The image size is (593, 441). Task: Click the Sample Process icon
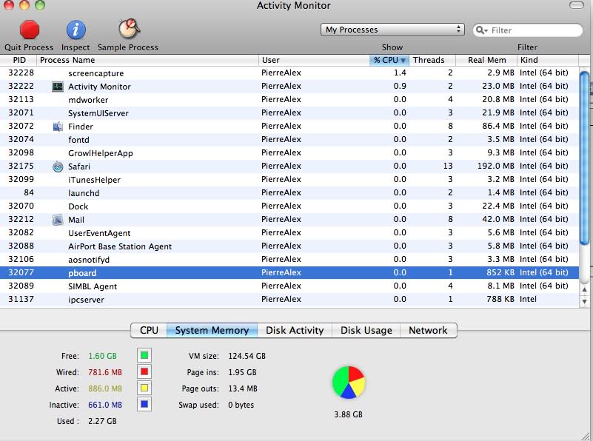coord(129,29)
